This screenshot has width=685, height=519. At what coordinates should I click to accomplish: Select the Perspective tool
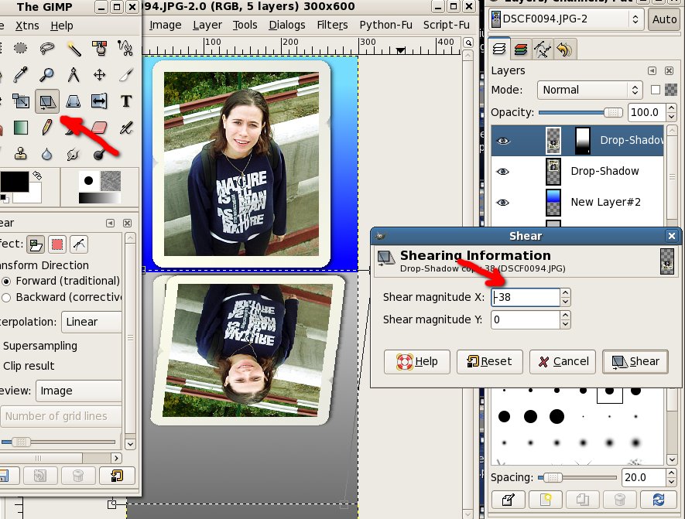(74, 101)
